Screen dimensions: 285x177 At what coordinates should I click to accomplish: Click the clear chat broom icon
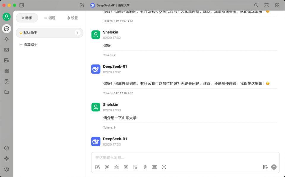point(116,167)
